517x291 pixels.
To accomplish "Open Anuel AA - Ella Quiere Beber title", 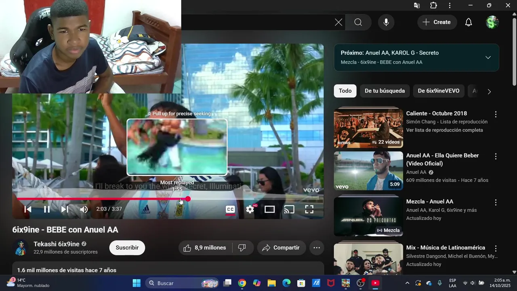I will click(443, 160).
